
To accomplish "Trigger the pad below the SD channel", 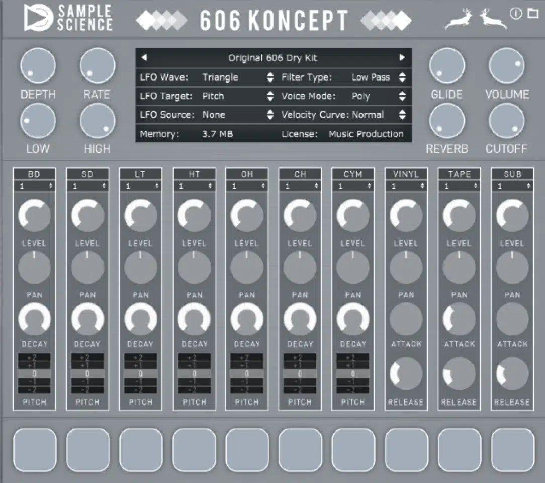I will click(x=88, y=450).
